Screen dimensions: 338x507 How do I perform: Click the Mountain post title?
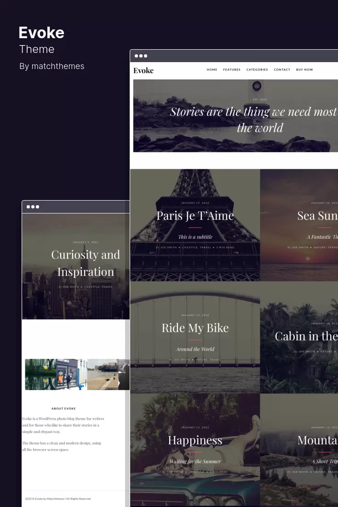coord(317,440)
